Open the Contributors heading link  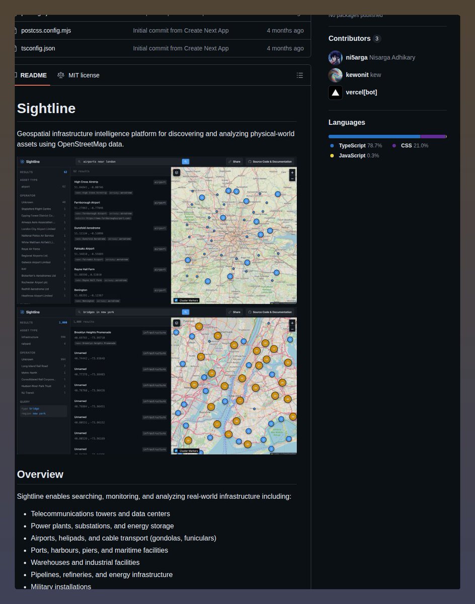coord(349,38)
